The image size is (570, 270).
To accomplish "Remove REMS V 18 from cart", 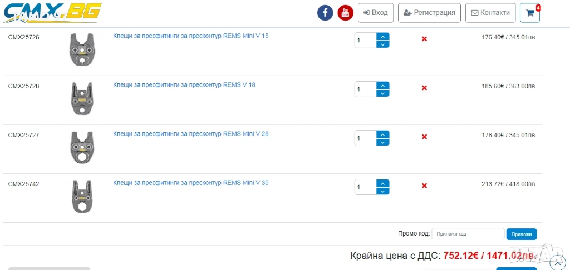I will click(x=424, y=88).
